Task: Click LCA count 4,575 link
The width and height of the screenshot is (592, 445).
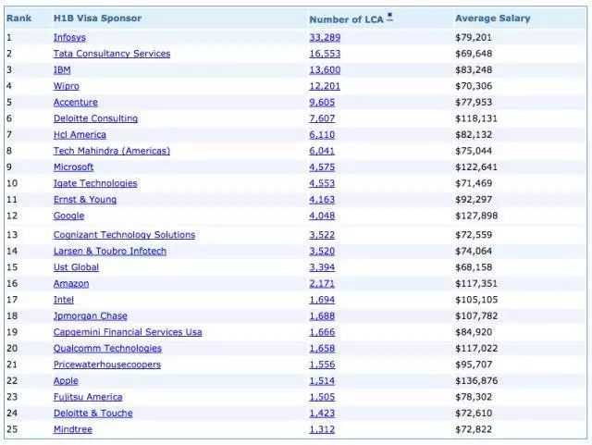Action: (x=322, y=167)
